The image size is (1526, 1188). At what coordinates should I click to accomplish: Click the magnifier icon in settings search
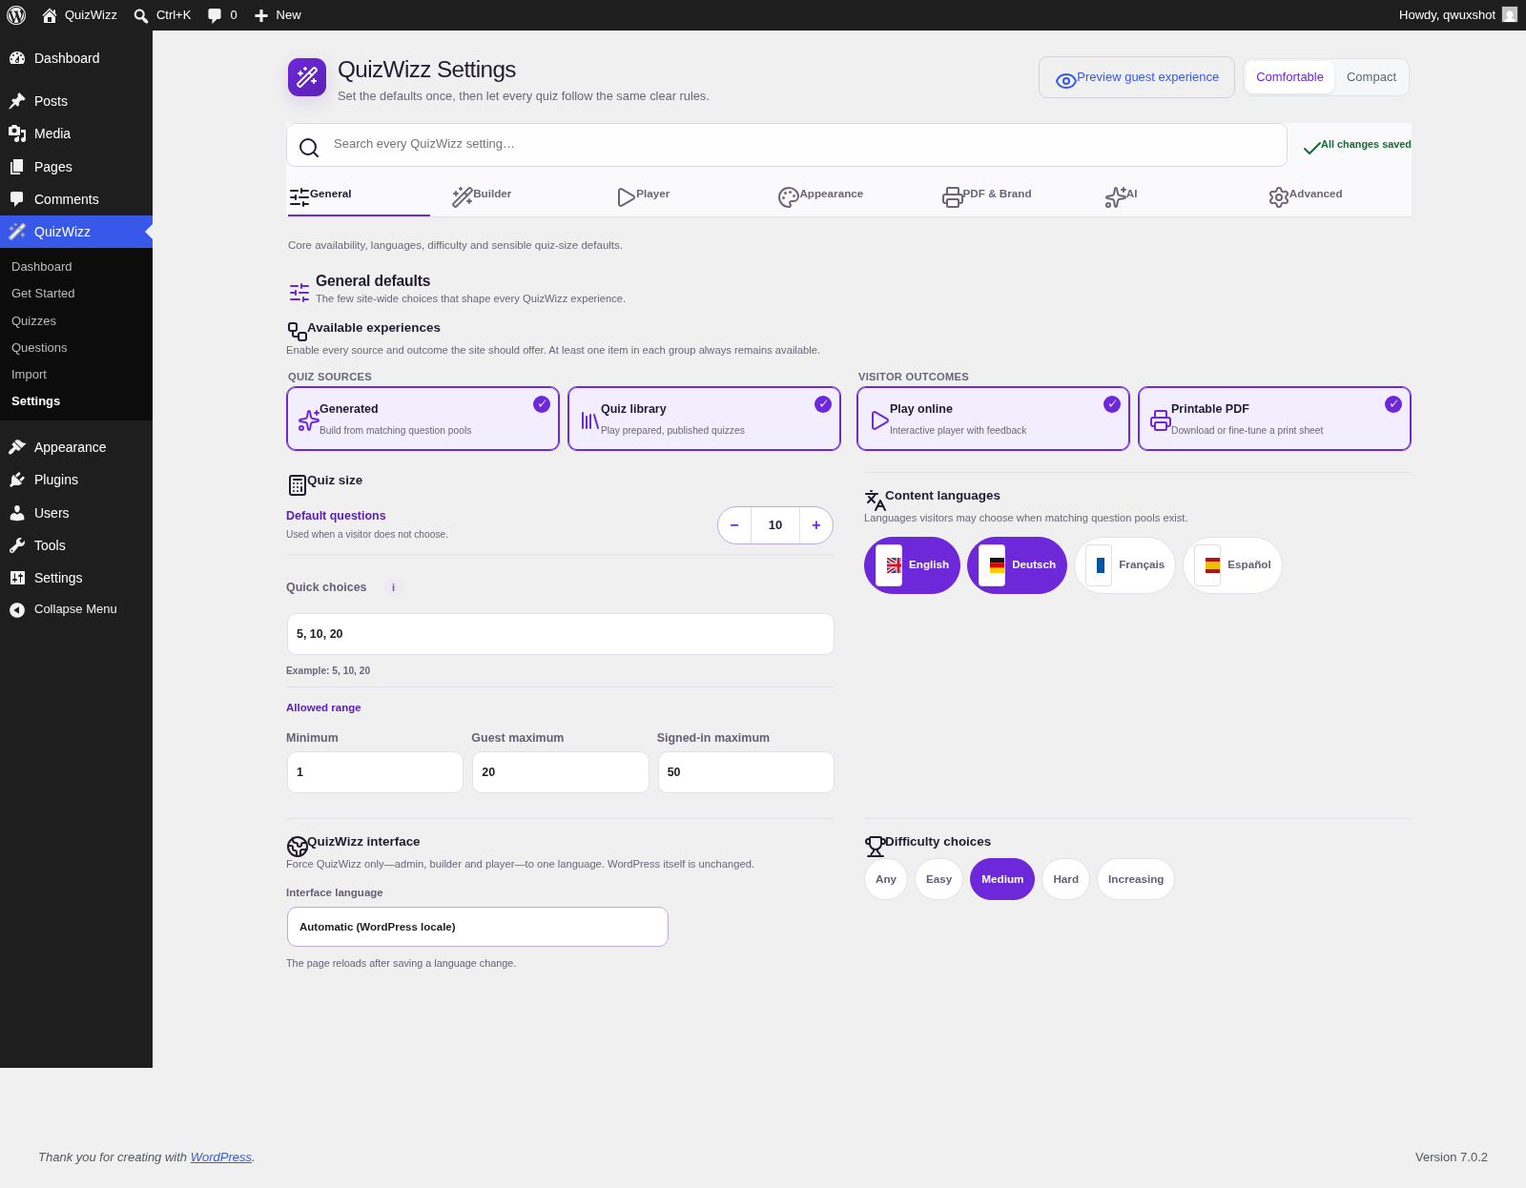pyautogui.click(x=309, y=147)
